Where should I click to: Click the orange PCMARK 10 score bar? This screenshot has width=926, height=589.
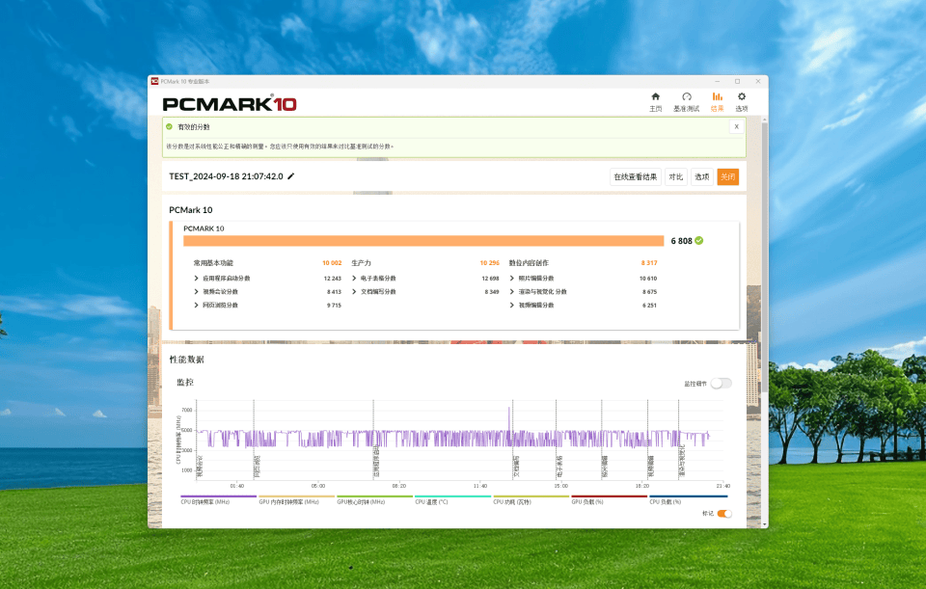pyautogui.click(x=423, y=241)
